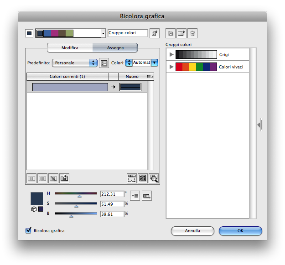The width and height of the screenshot is (285, 265).
Task: Click the new dark navy color swatch
Action: [130, 87]
